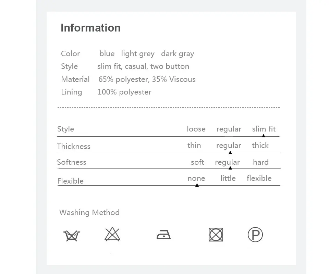Select the flexible option label

pos(259,178)
